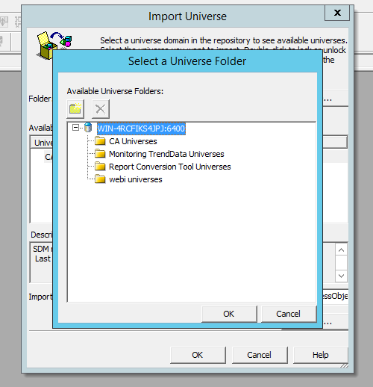This screenshot has width=373, height=387.
Task: Click OK in Import Universe dialog
Action: click(x=198, y=355)
